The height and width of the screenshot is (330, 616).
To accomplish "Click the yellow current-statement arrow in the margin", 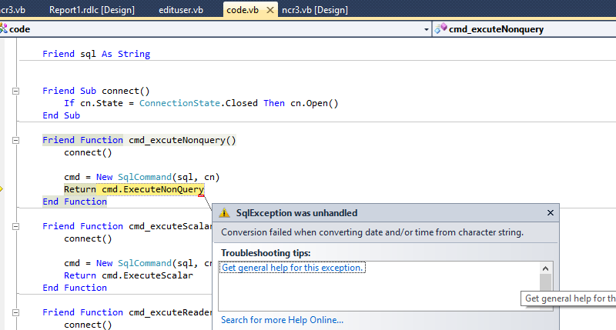I will 2,189.
